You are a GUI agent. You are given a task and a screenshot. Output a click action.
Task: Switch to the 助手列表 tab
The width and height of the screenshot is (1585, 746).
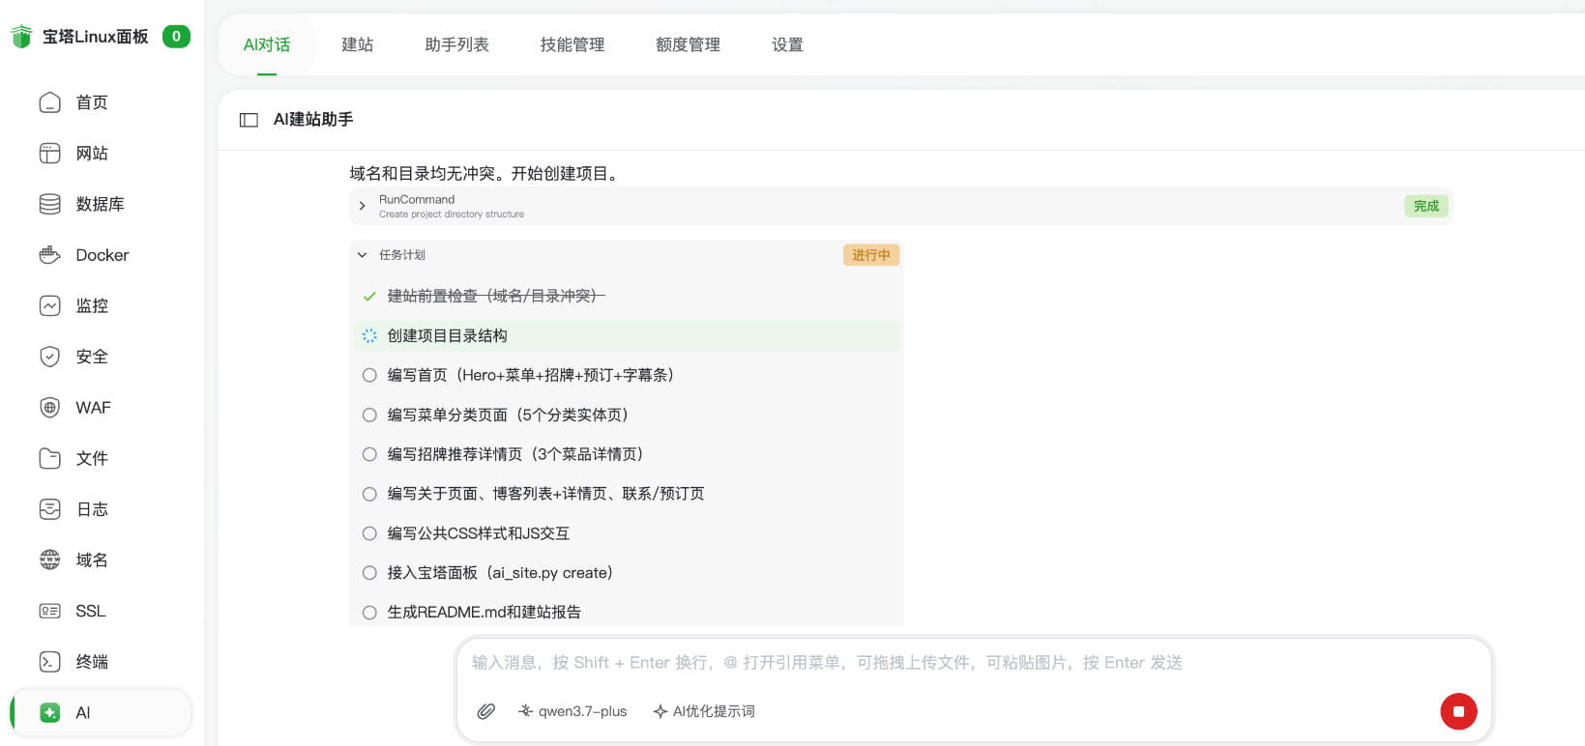point(456,44)
